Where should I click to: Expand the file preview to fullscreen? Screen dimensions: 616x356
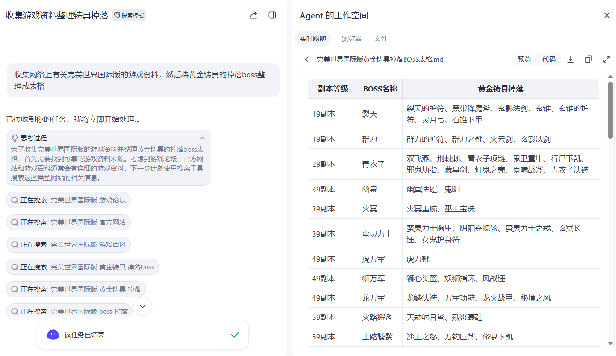607,59
